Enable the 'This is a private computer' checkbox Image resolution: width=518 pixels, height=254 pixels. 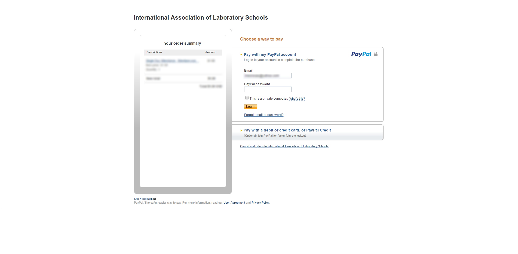247,98
